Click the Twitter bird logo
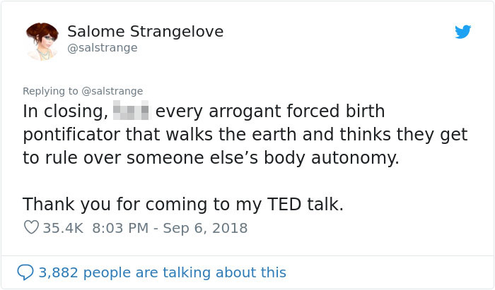 [x=462, y=32]
